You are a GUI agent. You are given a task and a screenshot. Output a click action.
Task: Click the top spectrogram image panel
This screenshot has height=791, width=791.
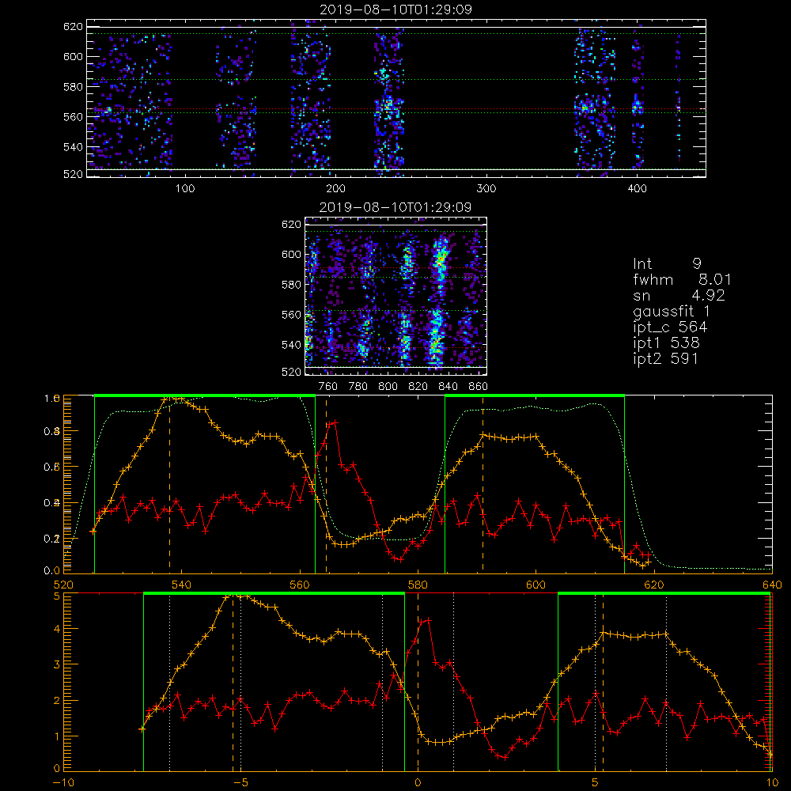(396, 98)
